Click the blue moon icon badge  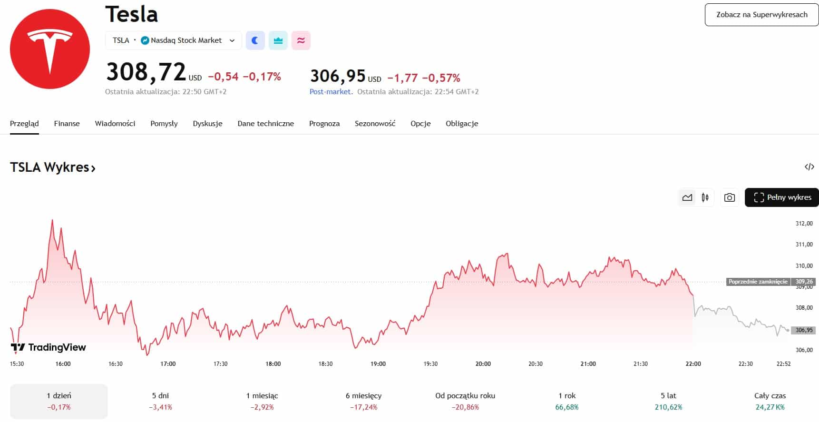(255, 40)
